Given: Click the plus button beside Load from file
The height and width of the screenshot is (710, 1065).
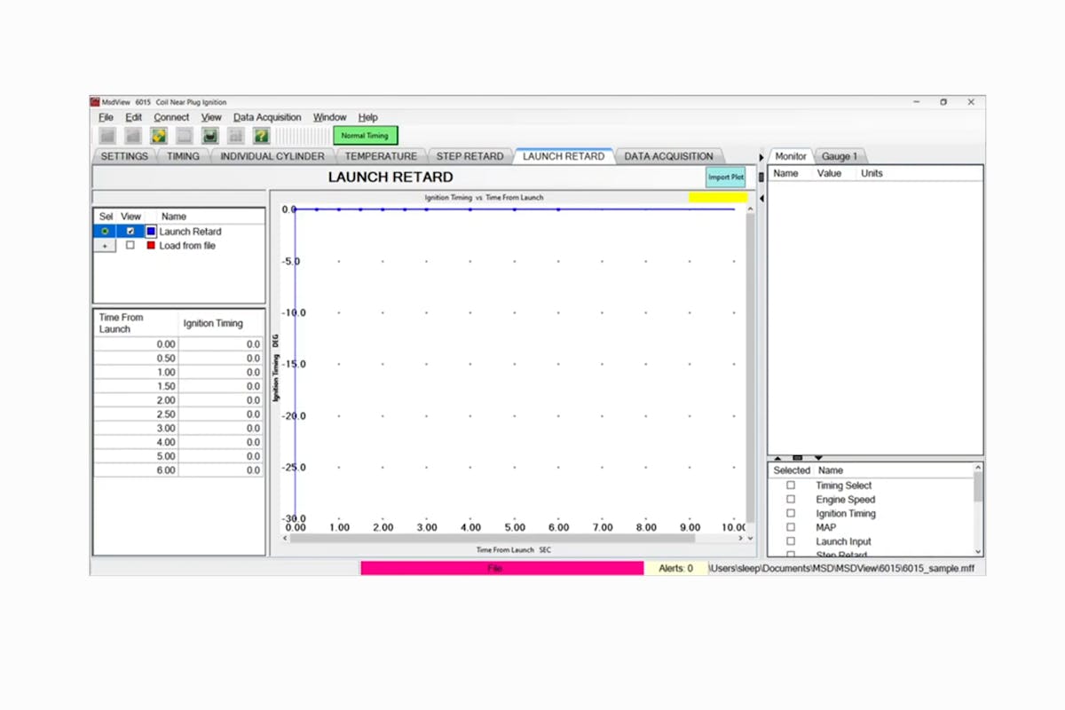Looking at the screenshot, I should [x=105, y=246].
